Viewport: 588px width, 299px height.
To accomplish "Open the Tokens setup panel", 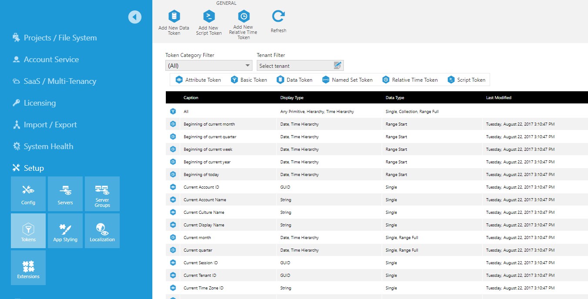I will click(x=28, y=230).
